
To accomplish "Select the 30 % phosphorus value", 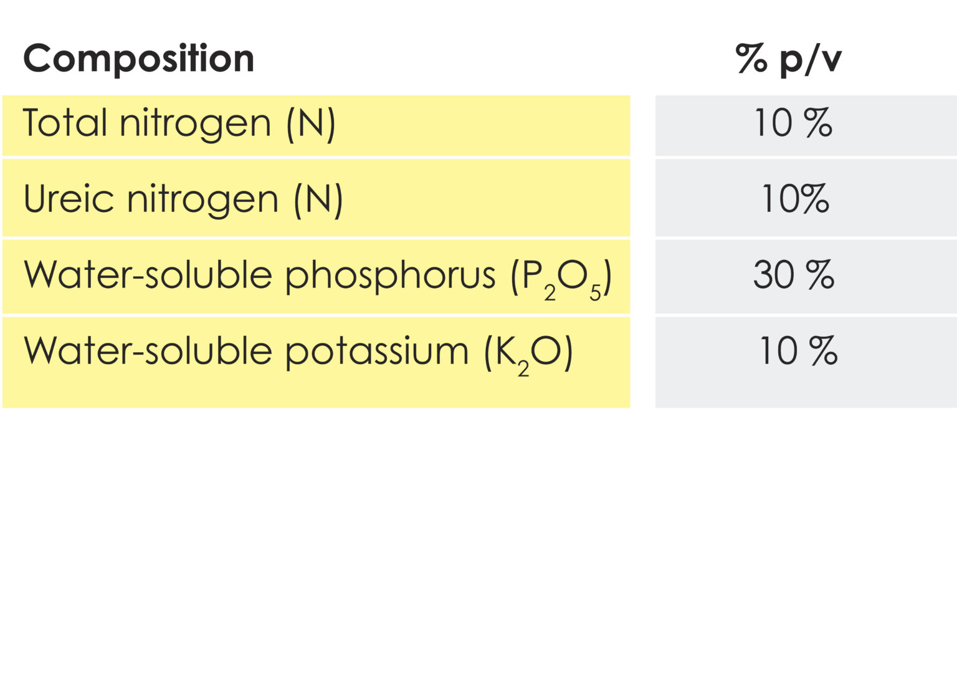I will (793, 275).
